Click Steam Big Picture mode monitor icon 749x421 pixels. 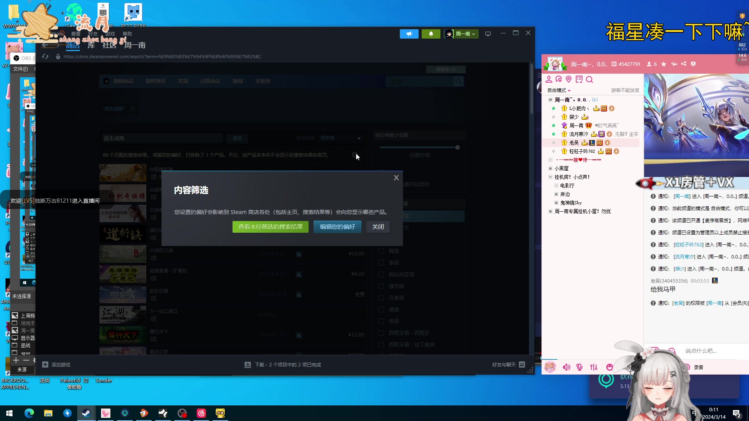488,34
